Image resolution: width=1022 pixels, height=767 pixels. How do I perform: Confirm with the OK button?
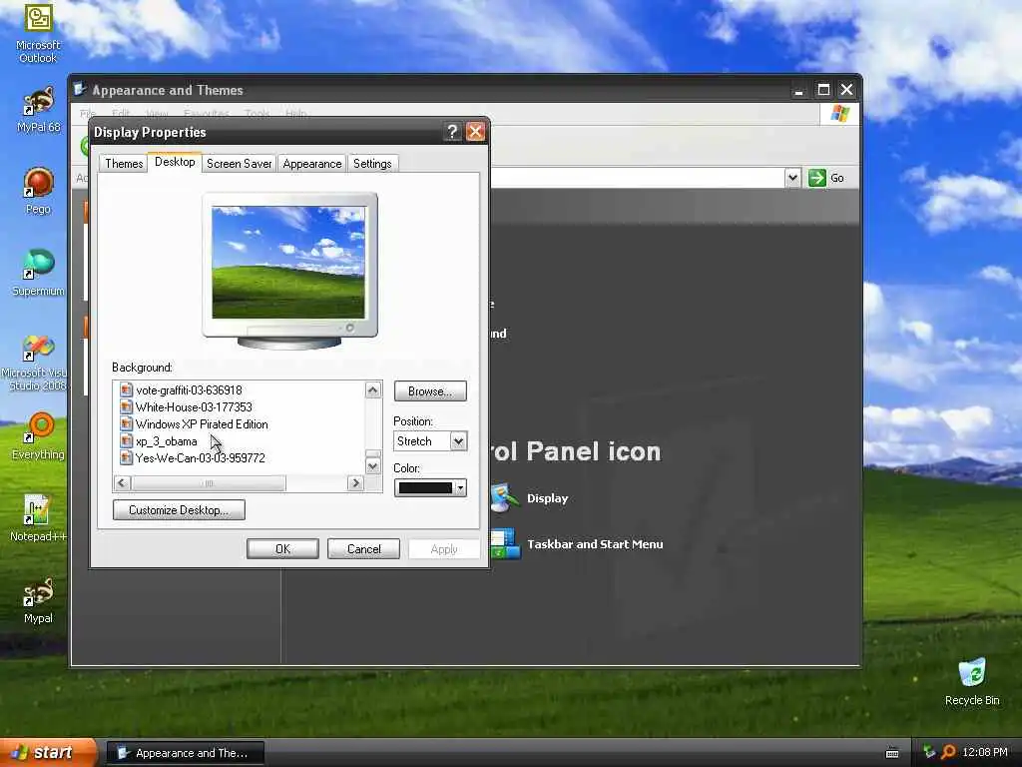pos(282,549)
